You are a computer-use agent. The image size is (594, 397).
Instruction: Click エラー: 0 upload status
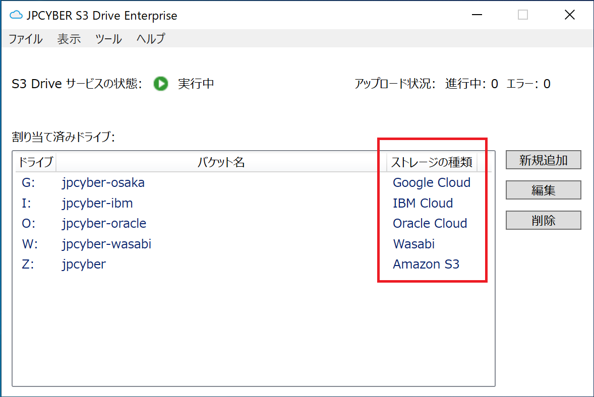coord(528,84)
